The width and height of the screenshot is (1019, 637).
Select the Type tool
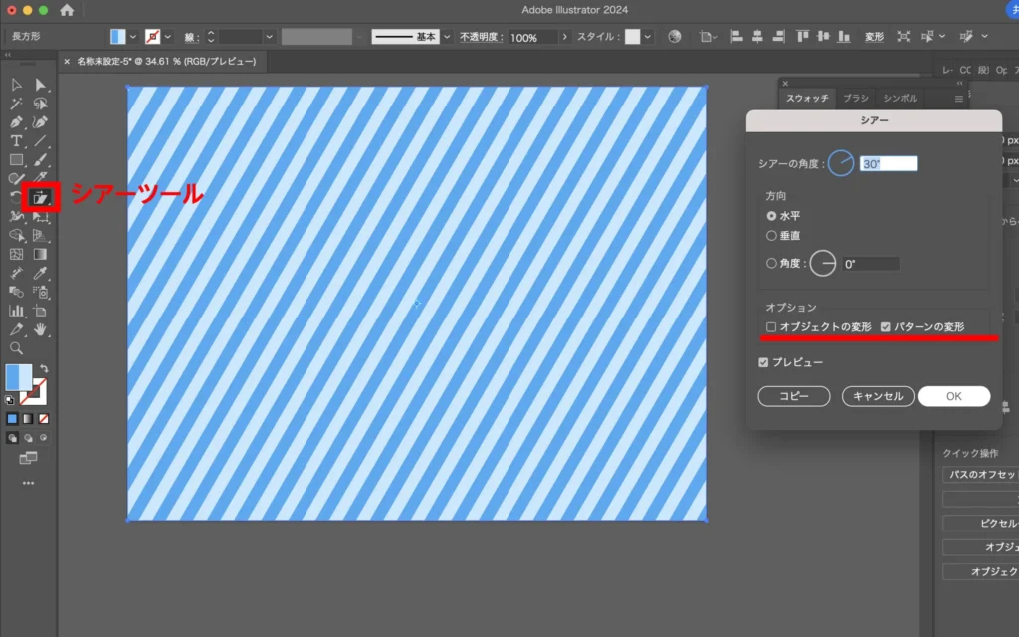[16, 141]
